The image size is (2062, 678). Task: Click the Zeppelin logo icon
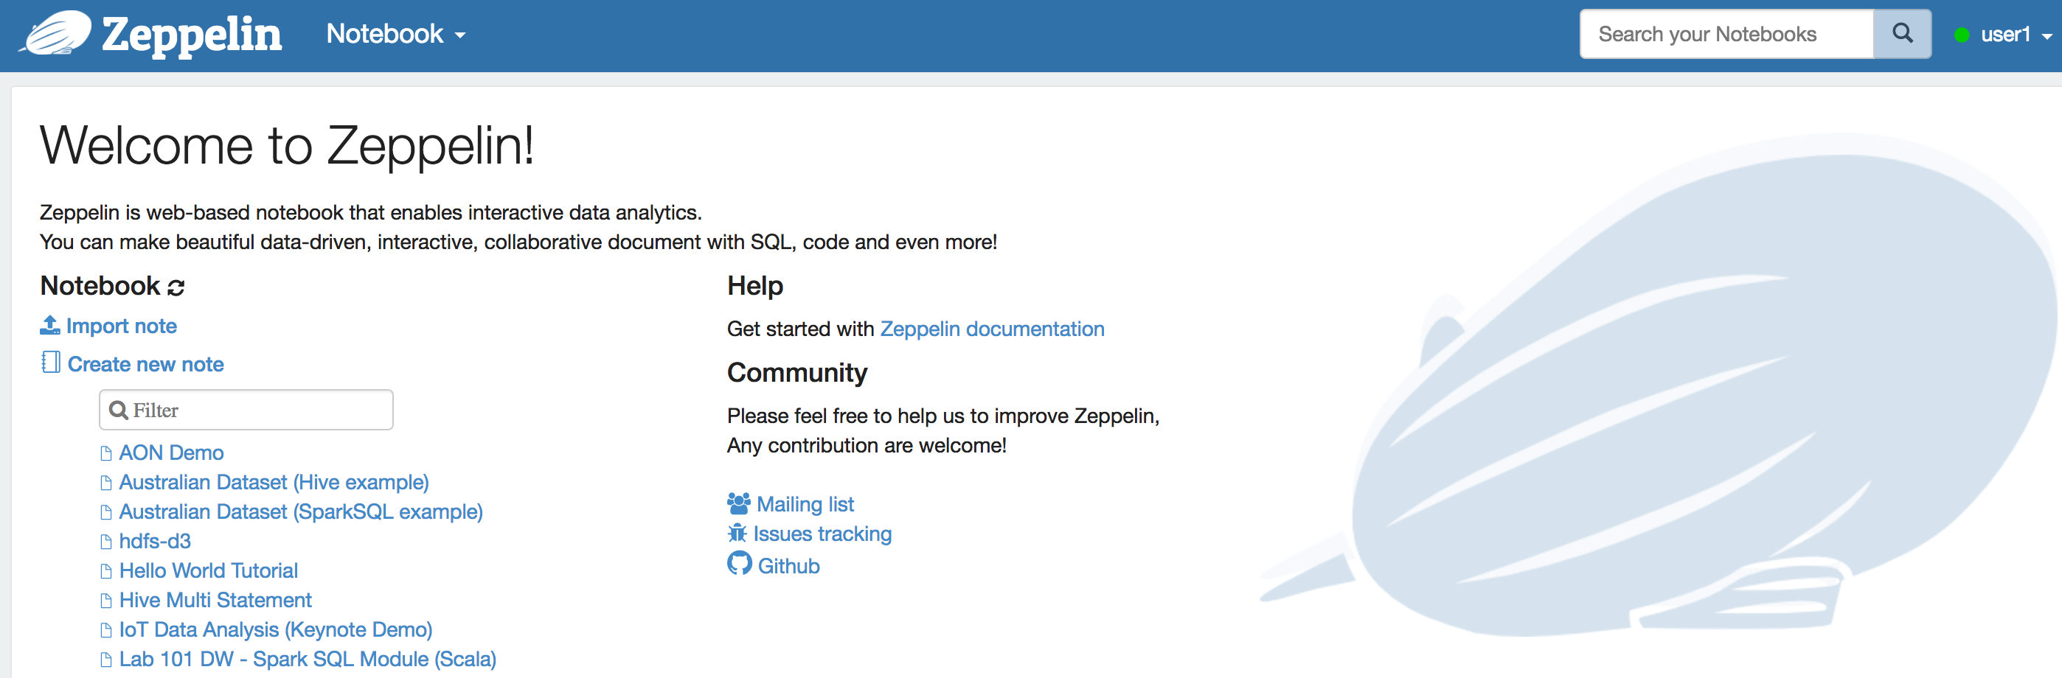[58, 34]
